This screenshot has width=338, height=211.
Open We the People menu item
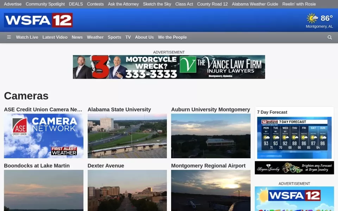[x=173, y=37]
